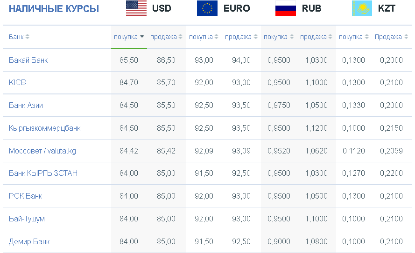
Task: Open Моссовет / valuta.kg link
Action: [42, 151]
